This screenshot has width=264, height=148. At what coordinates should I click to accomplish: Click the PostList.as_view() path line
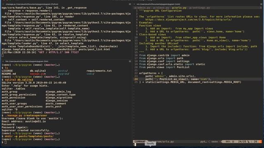178,79
